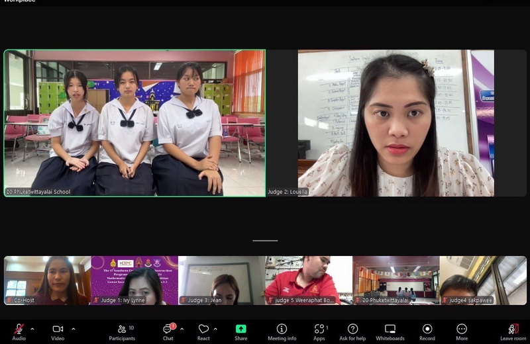This screenshot has height=344, width=530.
Task: Start screen Share with green button
Action: (x=241, y=332)
